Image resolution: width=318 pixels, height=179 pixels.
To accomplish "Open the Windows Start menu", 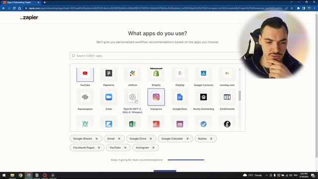I will 4,175.
